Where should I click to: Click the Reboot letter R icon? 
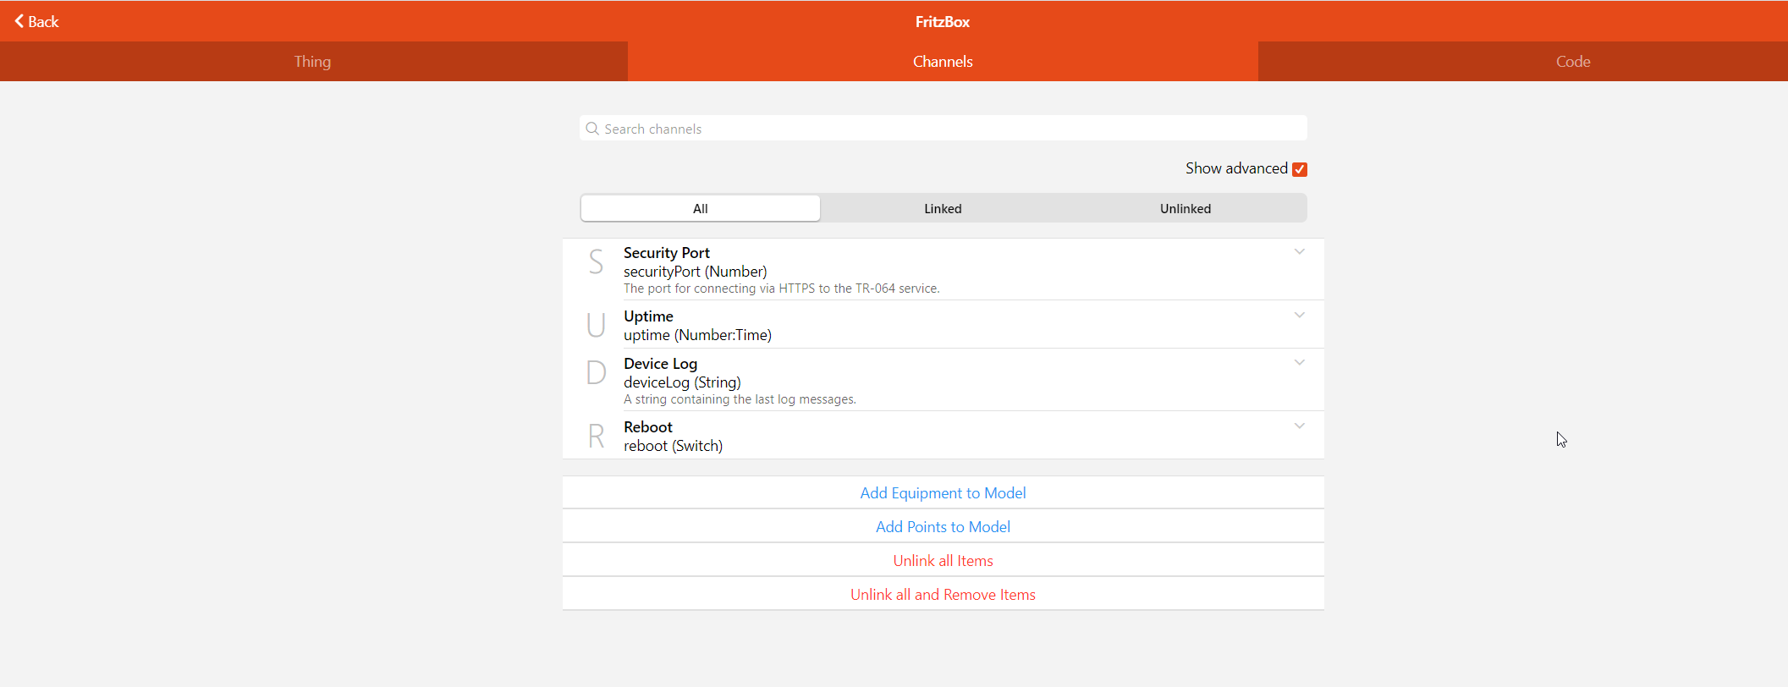coord(596,437)
